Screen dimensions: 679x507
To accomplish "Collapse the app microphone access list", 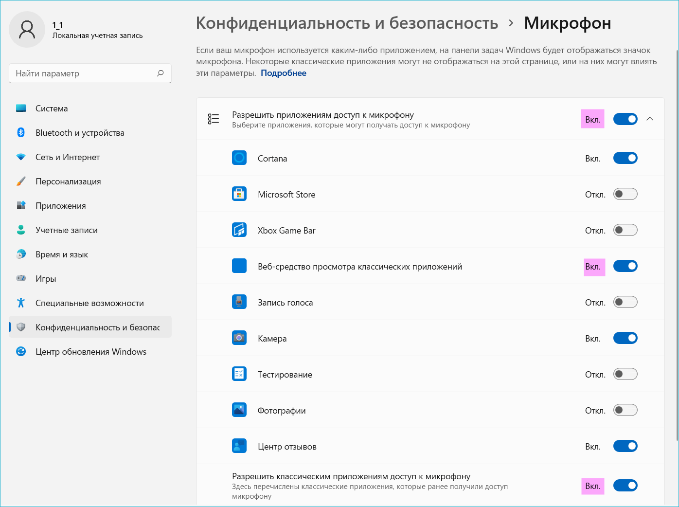I will pos(650,119).
